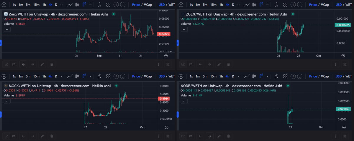Switch ZGEN chart currency to USD
The width and height of the screenshot is (354, 141).
click(339, 5)
